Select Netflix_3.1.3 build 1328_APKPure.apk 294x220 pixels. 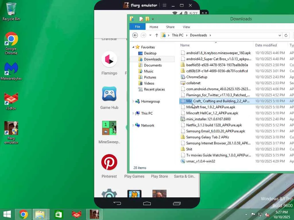(214, 125)
